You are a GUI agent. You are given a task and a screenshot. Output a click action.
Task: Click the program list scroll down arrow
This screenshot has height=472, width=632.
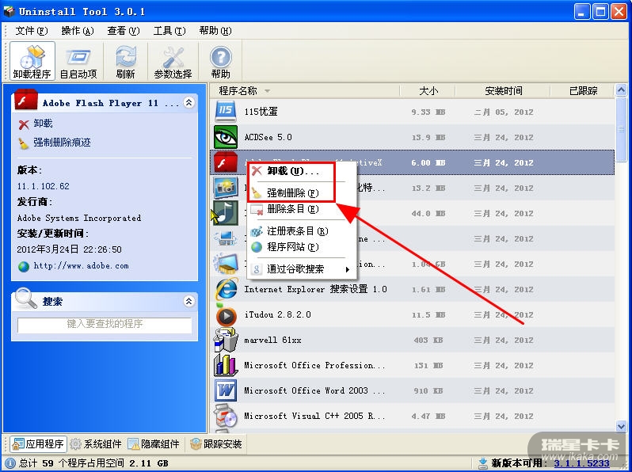point(621,425)
